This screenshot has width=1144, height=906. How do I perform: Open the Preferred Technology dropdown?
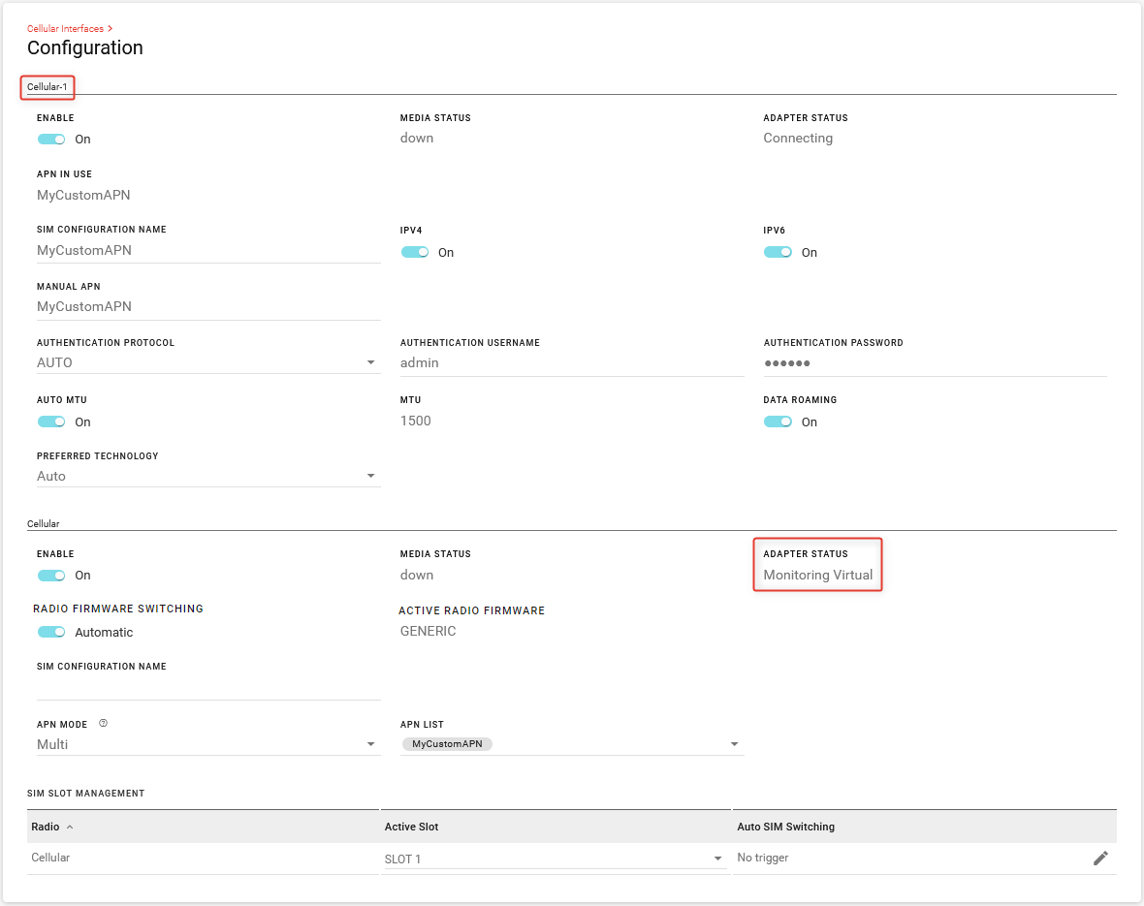[x=208, y=476]
